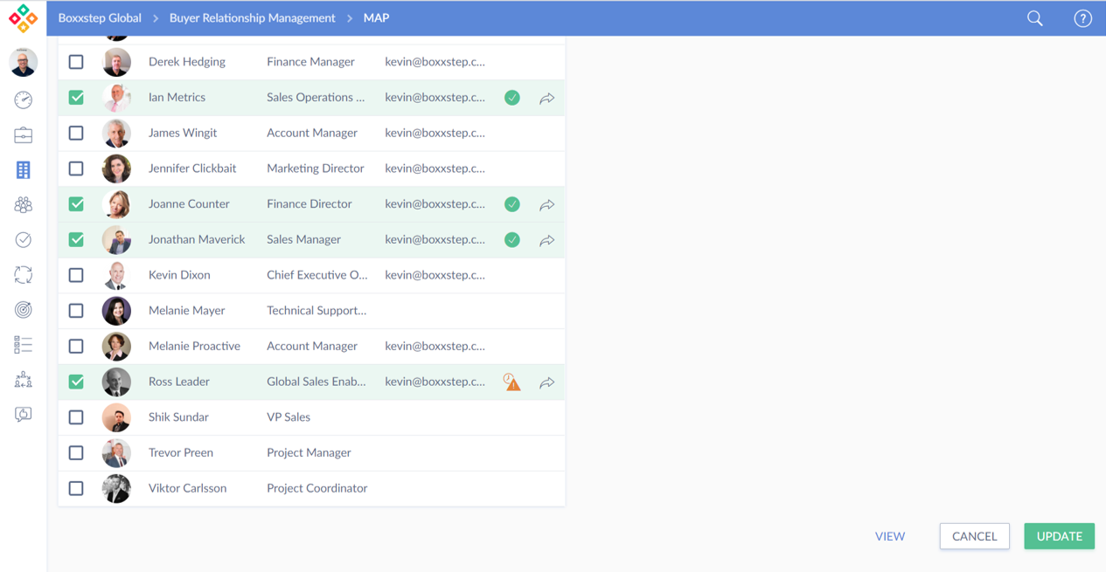Screen dimensions: 1106x572
Task: Open the dashboard gauge icon in sidebar
Action: (24, 100)
